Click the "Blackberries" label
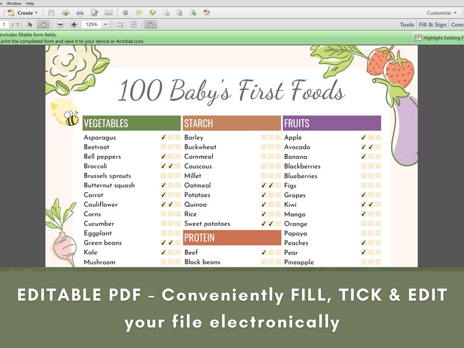This screenshot has height=348, width=464. click(302, 166)
